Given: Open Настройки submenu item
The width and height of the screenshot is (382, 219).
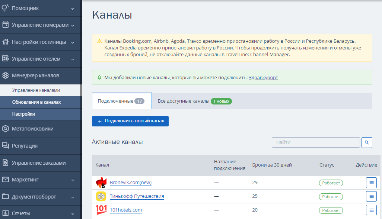Looking at the screenshot, I should point(41,114).
